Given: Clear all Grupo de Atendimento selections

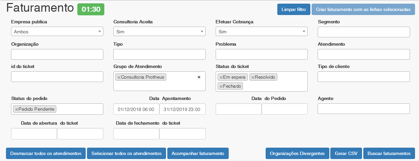Looking at the screenshot, I should pos(199,77).
